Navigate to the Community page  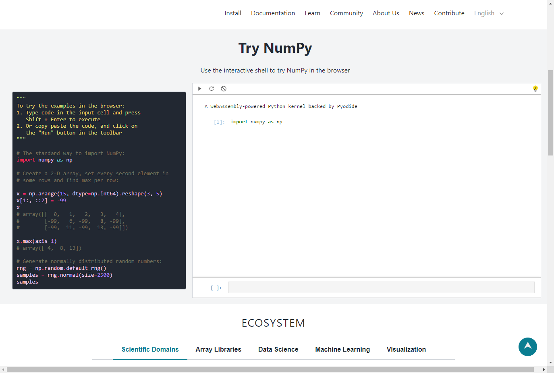click(x=346, y=13)
